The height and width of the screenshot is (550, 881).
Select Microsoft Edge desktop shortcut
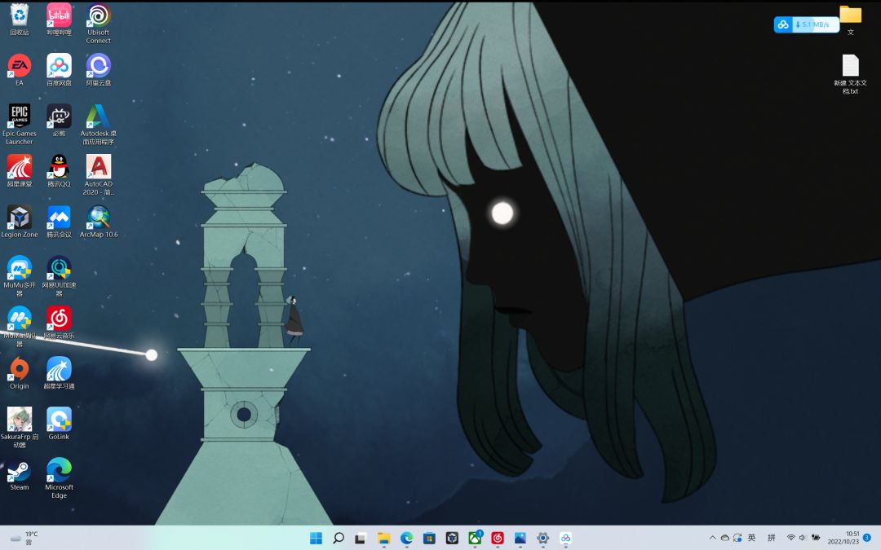[59, 478]
